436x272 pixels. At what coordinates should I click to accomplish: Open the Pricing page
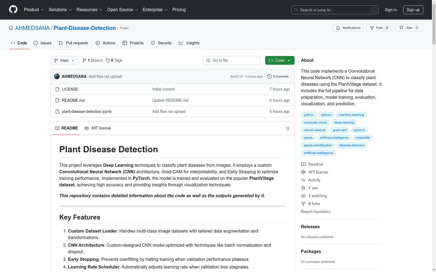point(179,10)
